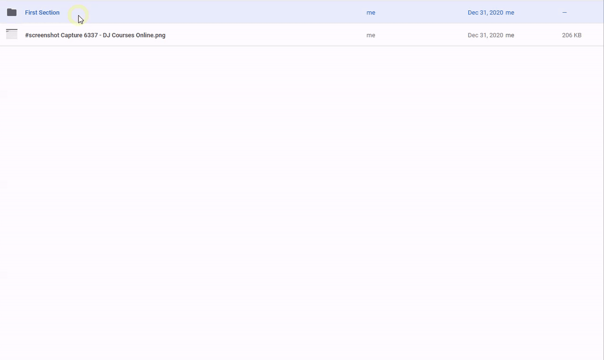Select the DJ Courses Online.png file name

[95, 35]
